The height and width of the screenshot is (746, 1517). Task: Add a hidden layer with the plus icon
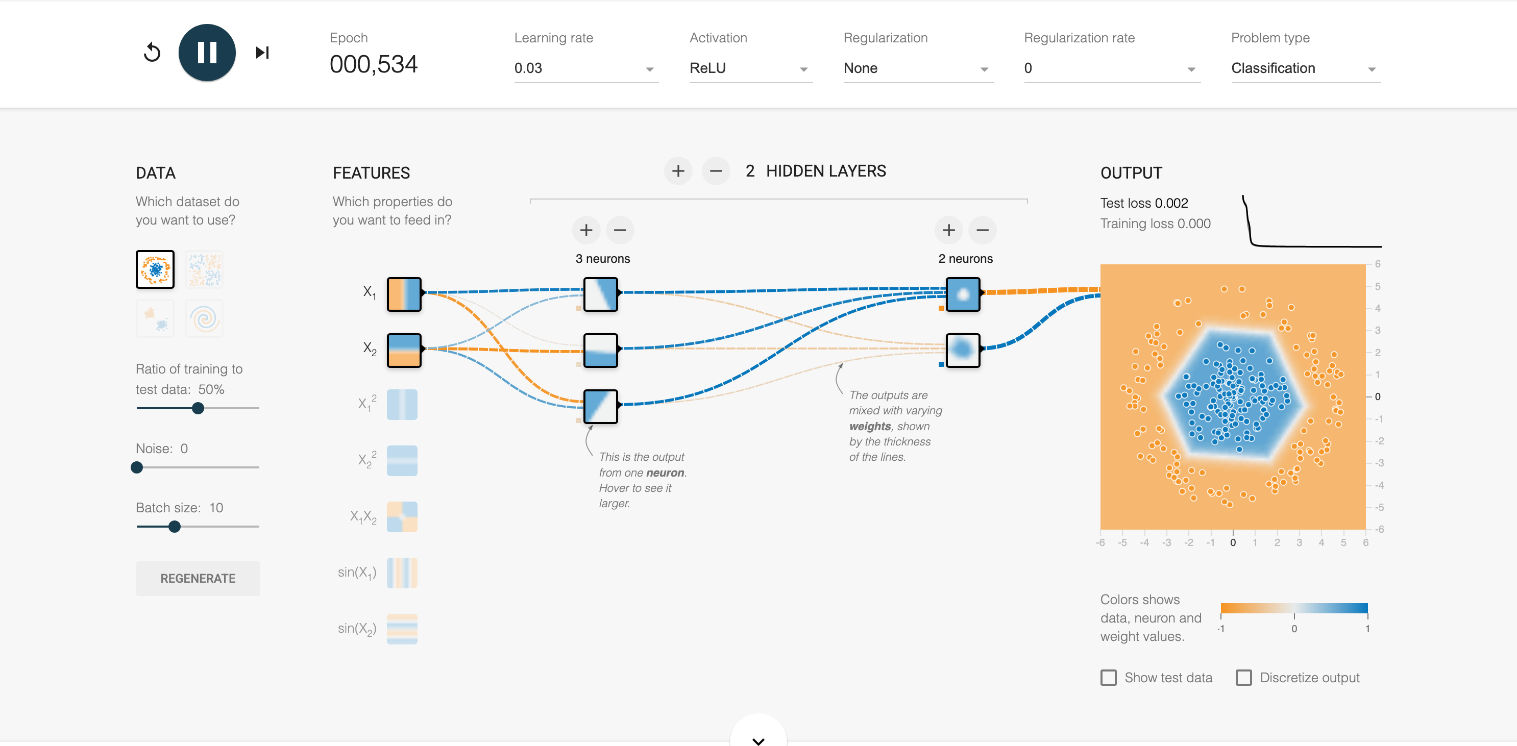tap(678, 171)
